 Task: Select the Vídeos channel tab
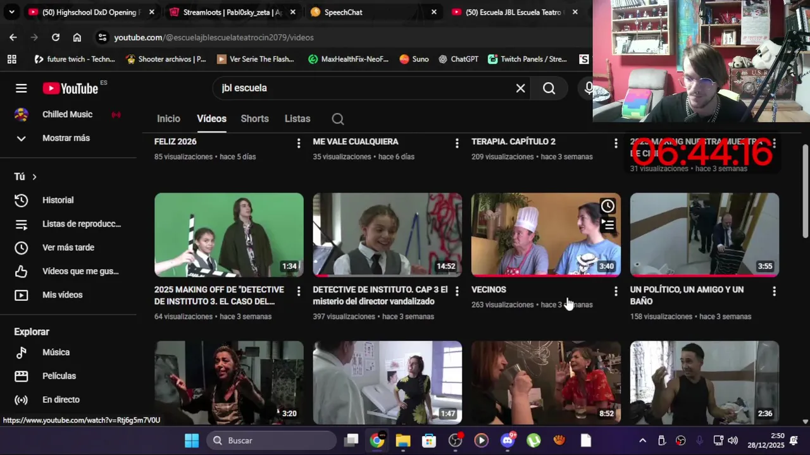[x=211, y=119]
